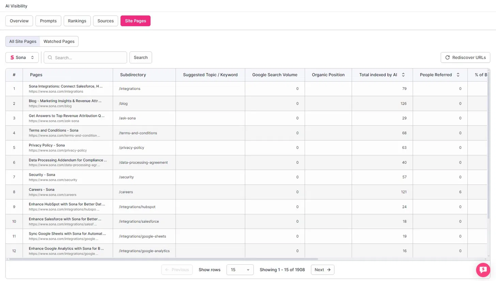Click the Subdirectory column header
This screenshot has width=496, height=281.
(144, 75)
